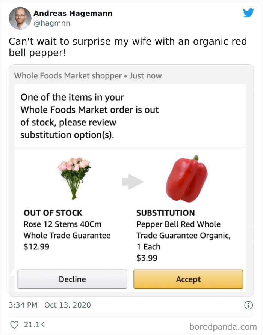
Task: Select the tweet body text
Action: [x=128, y=46]
